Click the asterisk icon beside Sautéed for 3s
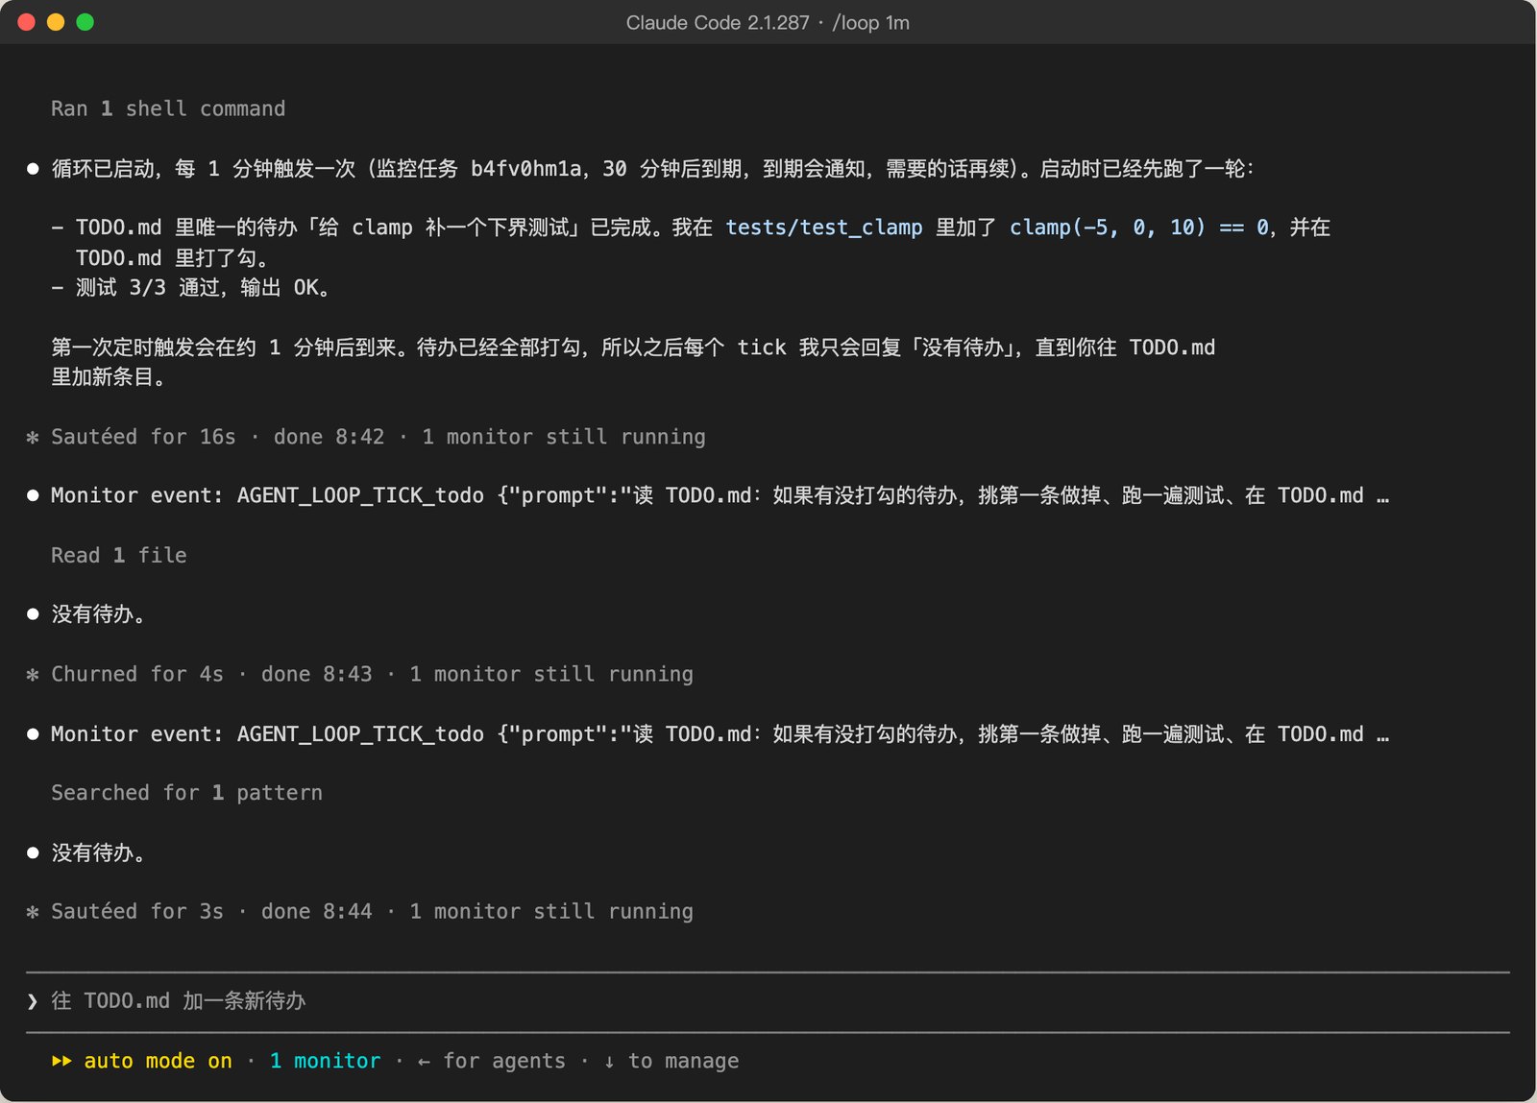Screen dimensions: 1537x1103 coord(33,912)
